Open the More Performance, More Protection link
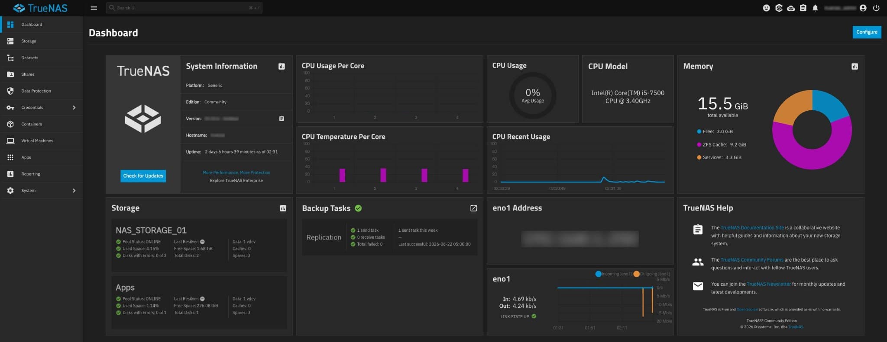This screenshot has width=887, height=342. click(x=236, y=173)
